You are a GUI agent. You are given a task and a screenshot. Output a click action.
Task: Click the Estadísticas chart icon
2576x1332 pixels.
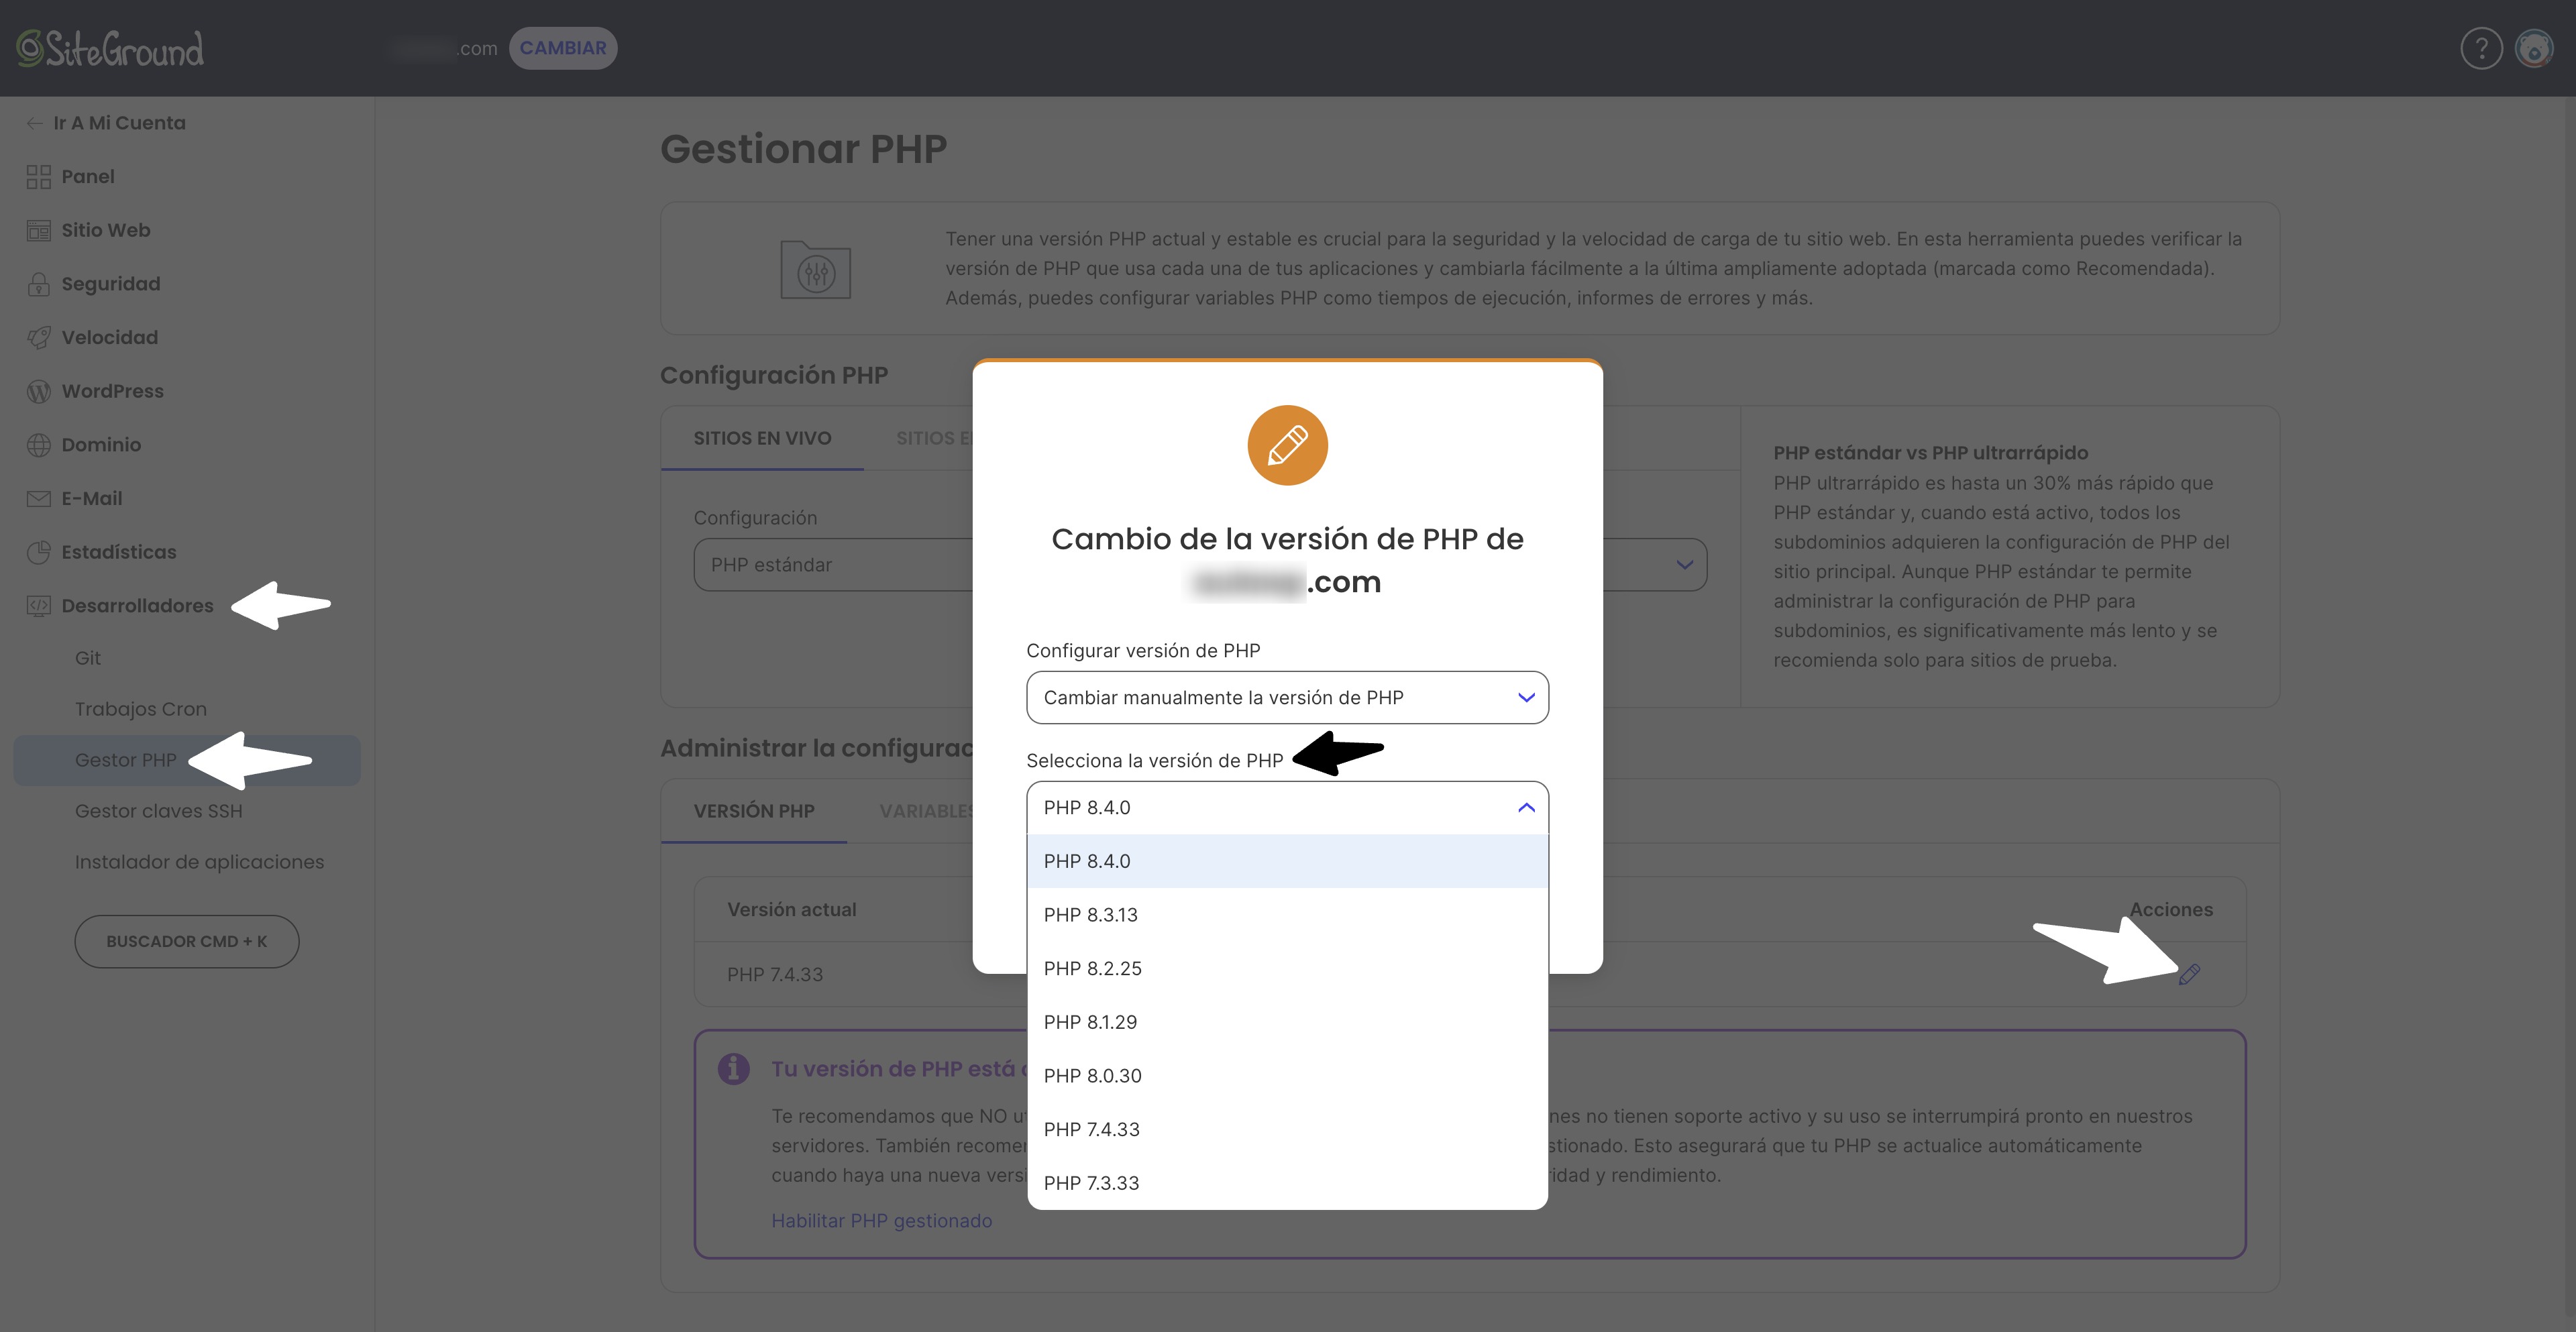38,552
